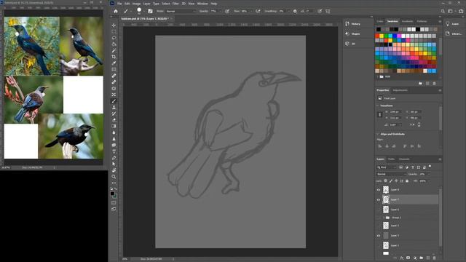Open the brush settings panel icon
Image resolution: width=466 pixels, height=262 pixels.
point(151,11)
